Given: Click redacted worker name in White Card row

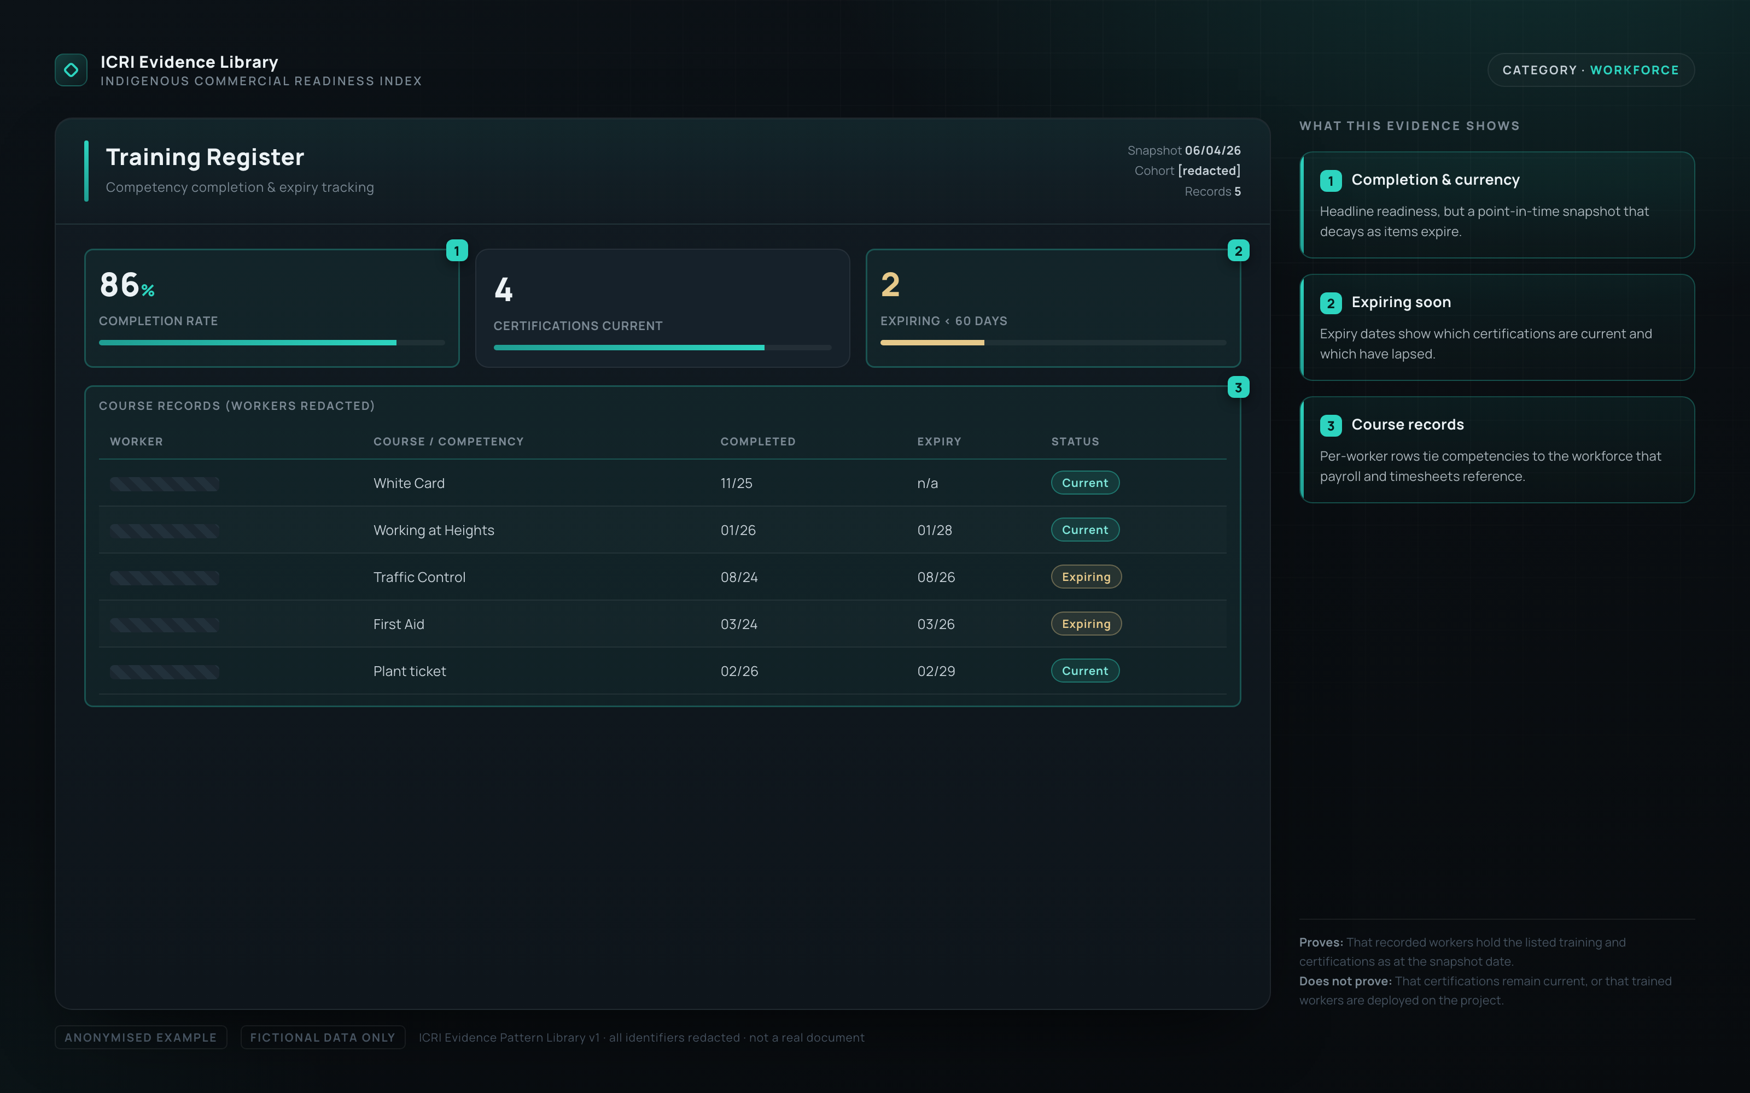Looking at the screenshot, I should [164, 484].
